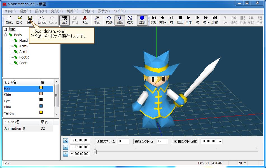Step back one frame with 前
This screenshot has height=168, width=266.
[171, 20]
